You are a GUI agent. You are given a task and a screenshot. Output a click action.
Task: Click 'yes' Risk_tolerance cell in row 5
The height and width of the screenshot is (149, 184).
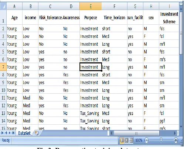pyautogui.click(x=50, y=52)
